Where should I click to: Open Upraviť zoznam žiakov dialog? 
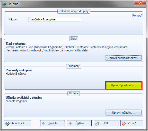pos(124,58)
